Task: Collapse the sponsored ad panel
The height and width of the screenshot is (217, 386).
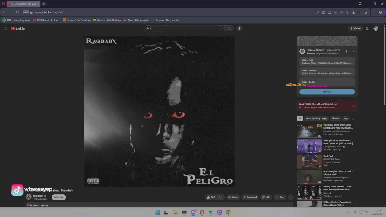Action: [353, 52]
